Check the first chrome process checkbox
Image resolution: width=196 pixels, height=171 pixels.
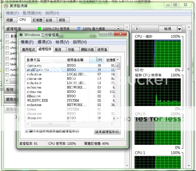coord(7,42)
